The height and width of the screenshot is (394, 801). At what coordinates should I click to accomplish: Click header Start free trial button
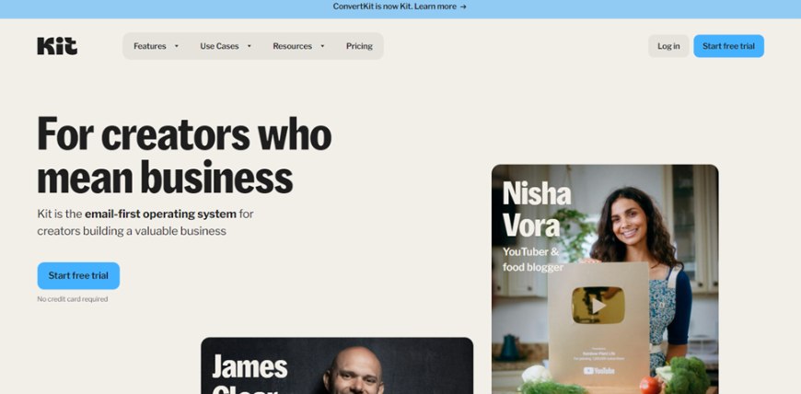pyautogui.click(x=728, y=46)
